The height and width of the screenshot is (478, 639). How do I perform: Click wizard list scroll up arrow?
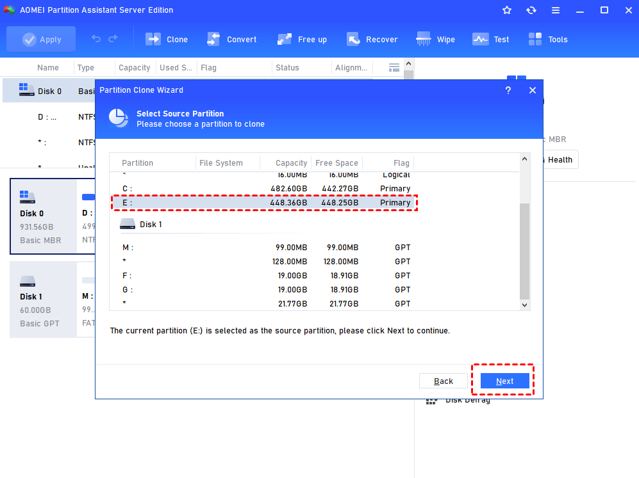pos(524,159)
